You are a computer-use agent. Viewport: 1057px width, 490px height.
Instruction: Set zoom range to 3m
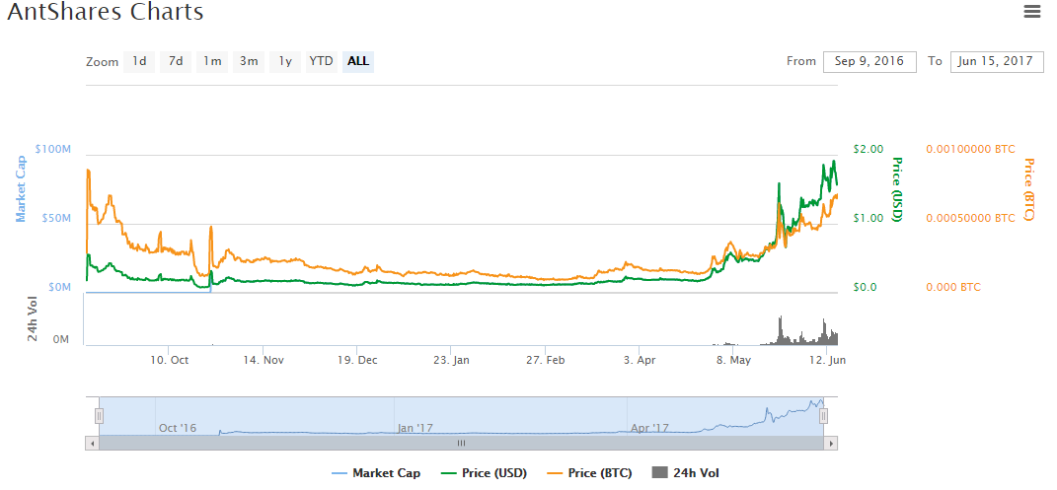249,61
